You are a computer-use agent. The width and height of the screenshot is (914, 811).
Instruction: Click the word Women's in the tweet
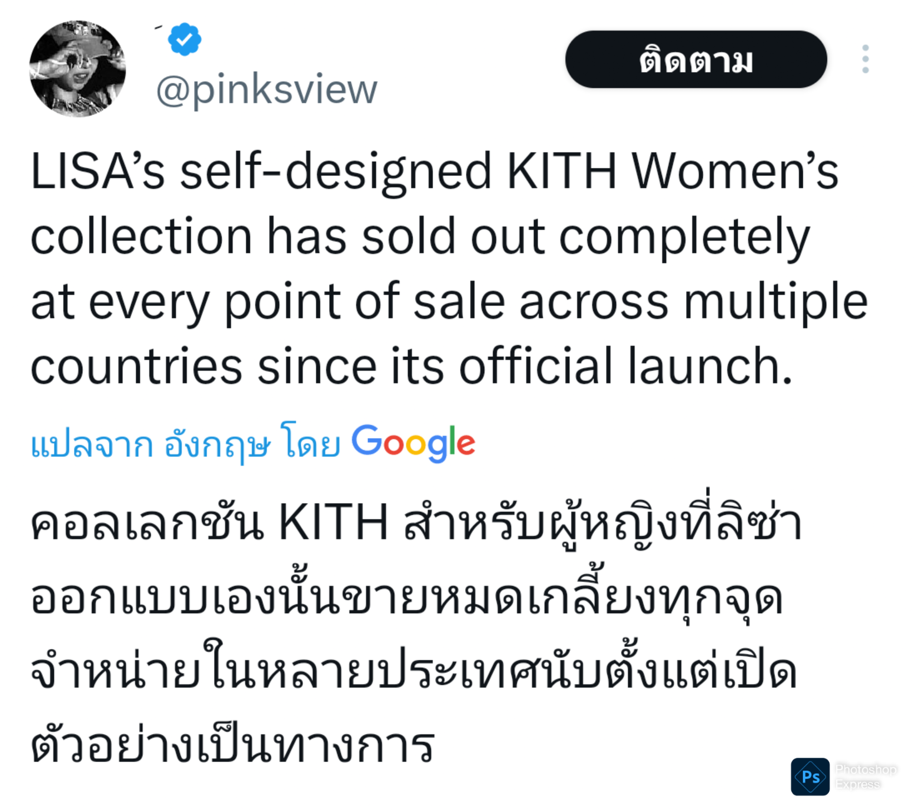pos(735,171)
